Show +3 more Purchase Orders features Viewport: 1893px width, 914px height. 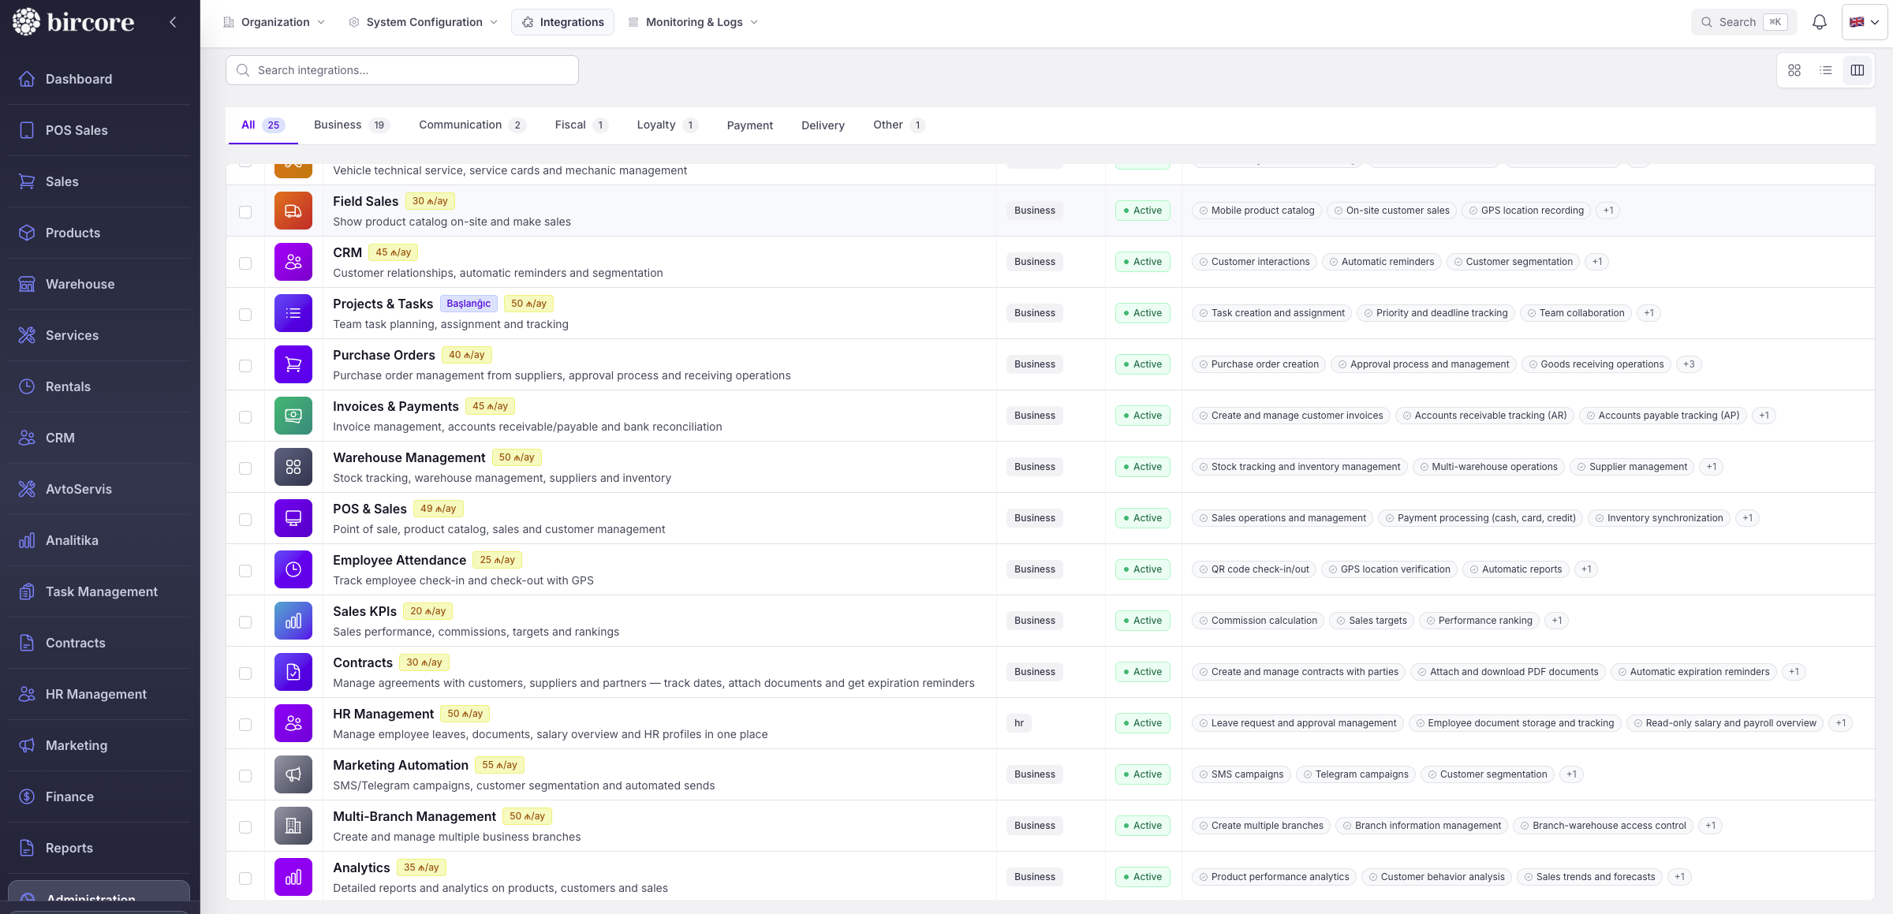click(x=1689, y=364)
